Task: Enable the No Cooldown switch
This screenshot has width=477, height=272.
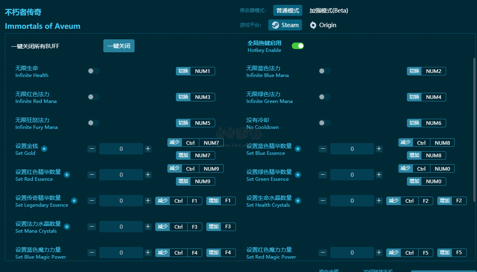Action: (x=325, y=123)
